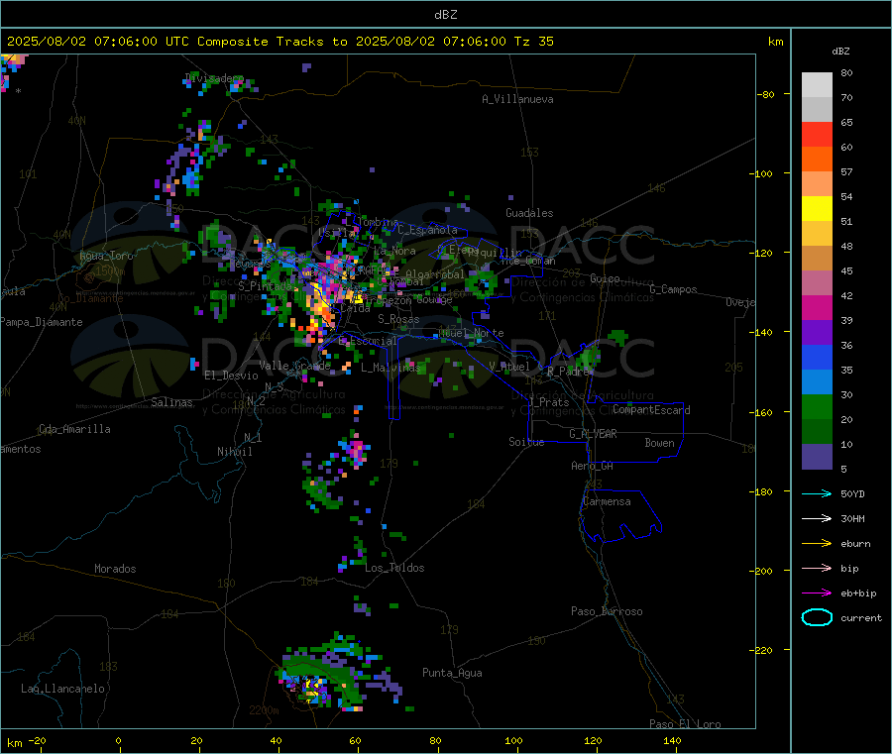Click the CompartEscard place label
The image size is (892, 754).
651,410
